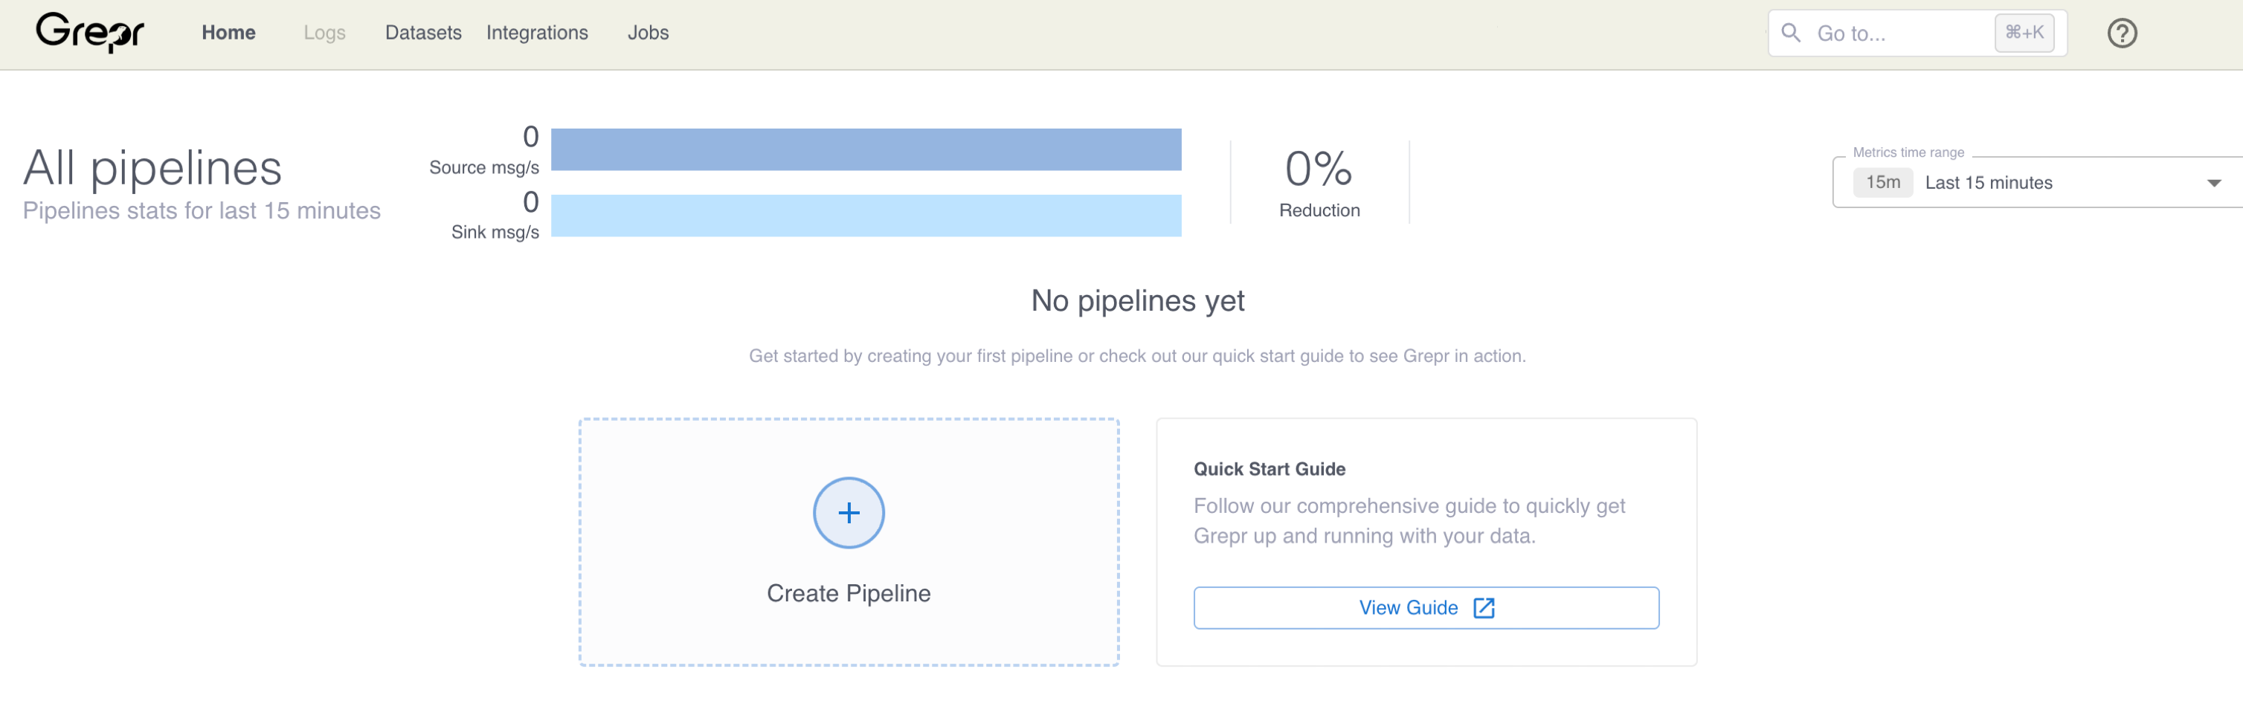Click the Grepr logo
This screenshot has height=718, width=2243.
click(x=90, y=32)
